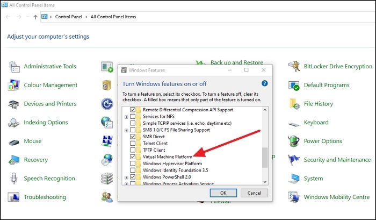Image resolution: width=376 pixels, height=220 pixels.
Task: Click chevron after Control Panel breadcrumb
Action: click(x=86, y=17)
